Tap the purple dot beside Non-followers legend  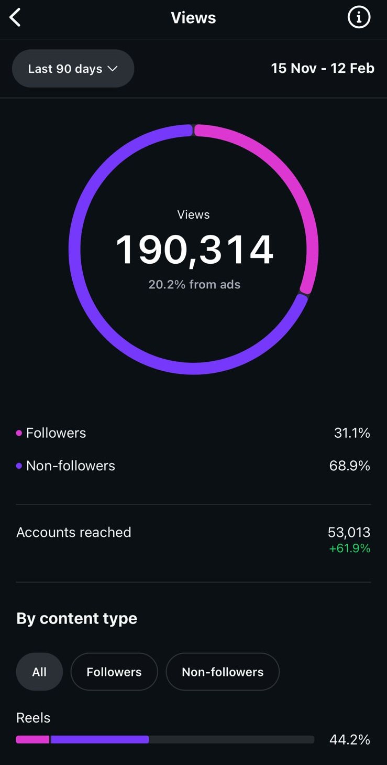click(x=19, y=466)
